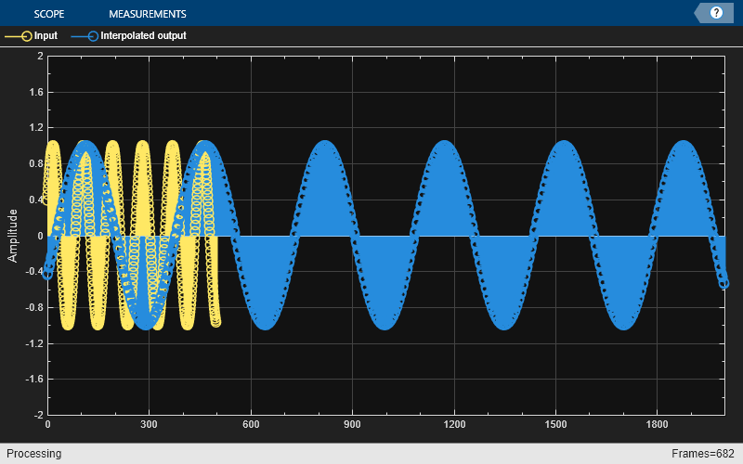Viewport: 743px width, 464px height.
Task: Click the 1.6 y-axis tick label
Action: click(x=35, y=92)
